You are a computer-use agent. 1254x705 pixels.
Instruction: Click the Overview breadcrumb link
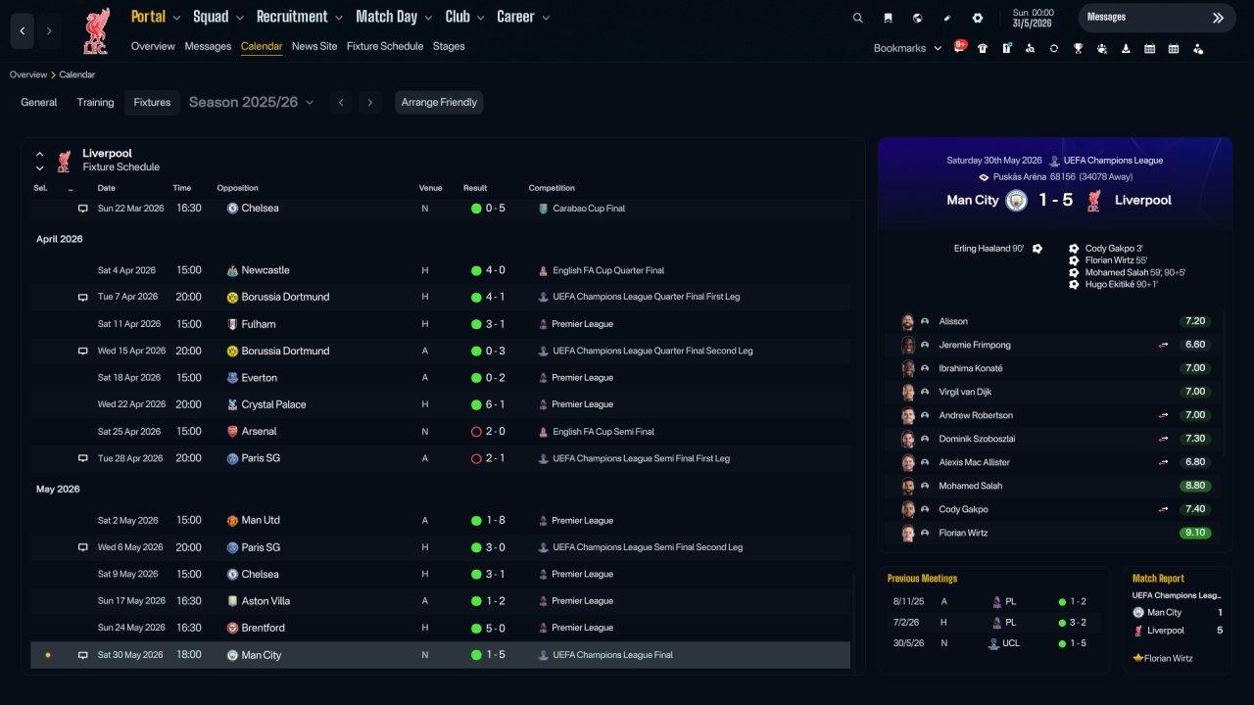(28, 74)
